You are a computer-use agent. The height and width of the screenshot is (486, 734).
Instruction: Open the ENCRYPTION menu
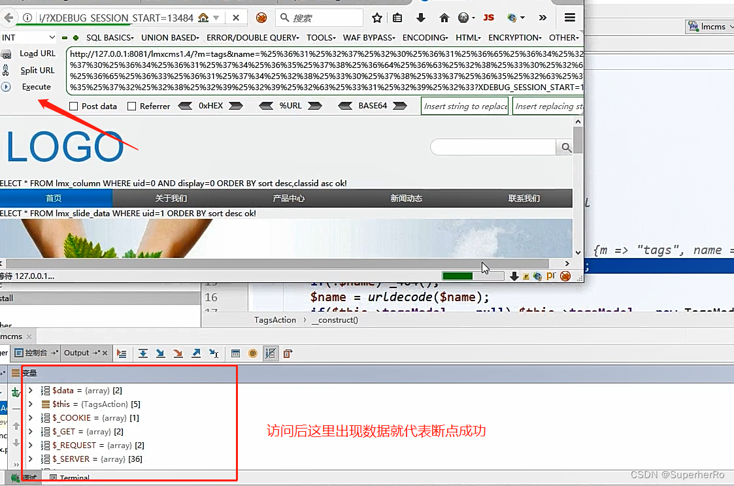pos(515,37)
